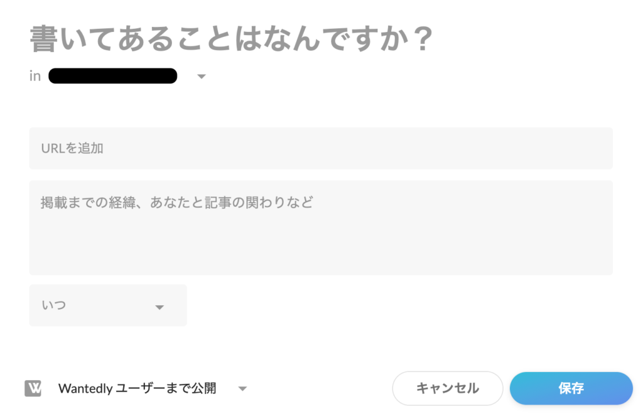This screenshot has height=419, width=643.
Task: Click the blacked-out group name bar
Action: [113, 76]
